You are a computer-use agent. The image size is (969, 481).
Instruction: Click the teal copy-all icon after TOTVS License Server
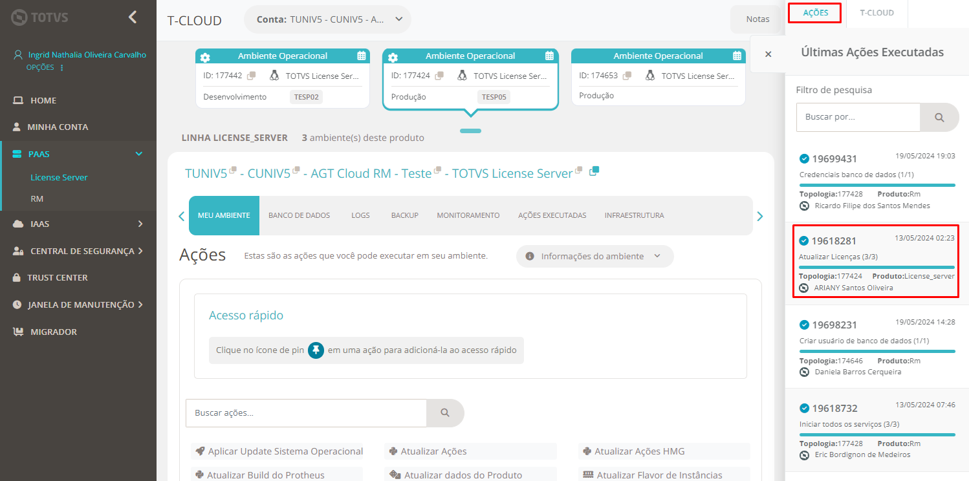pos(594,171)
